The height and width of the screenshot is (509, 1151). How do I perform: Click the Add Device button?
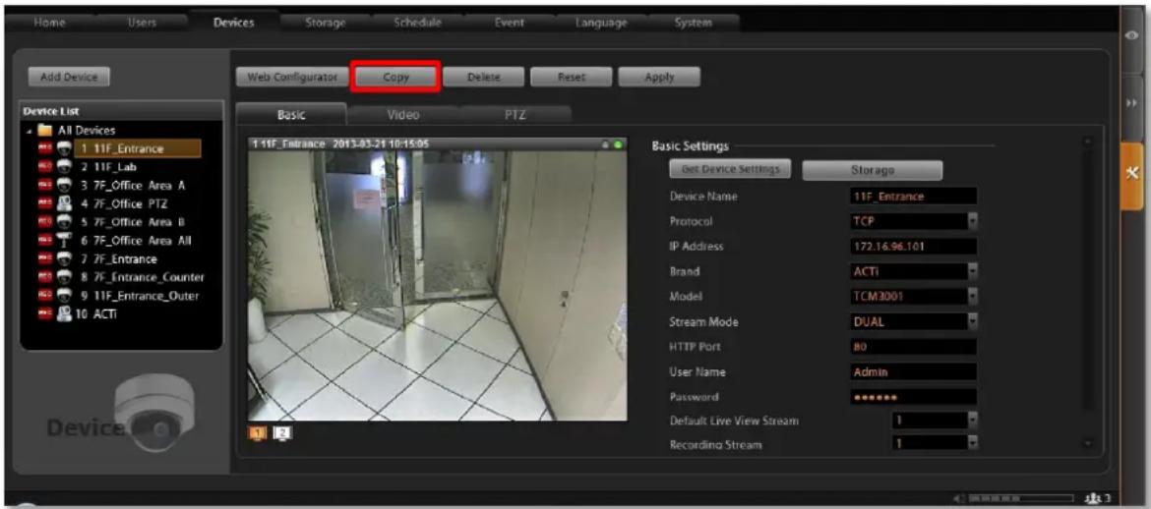point(68,77)
